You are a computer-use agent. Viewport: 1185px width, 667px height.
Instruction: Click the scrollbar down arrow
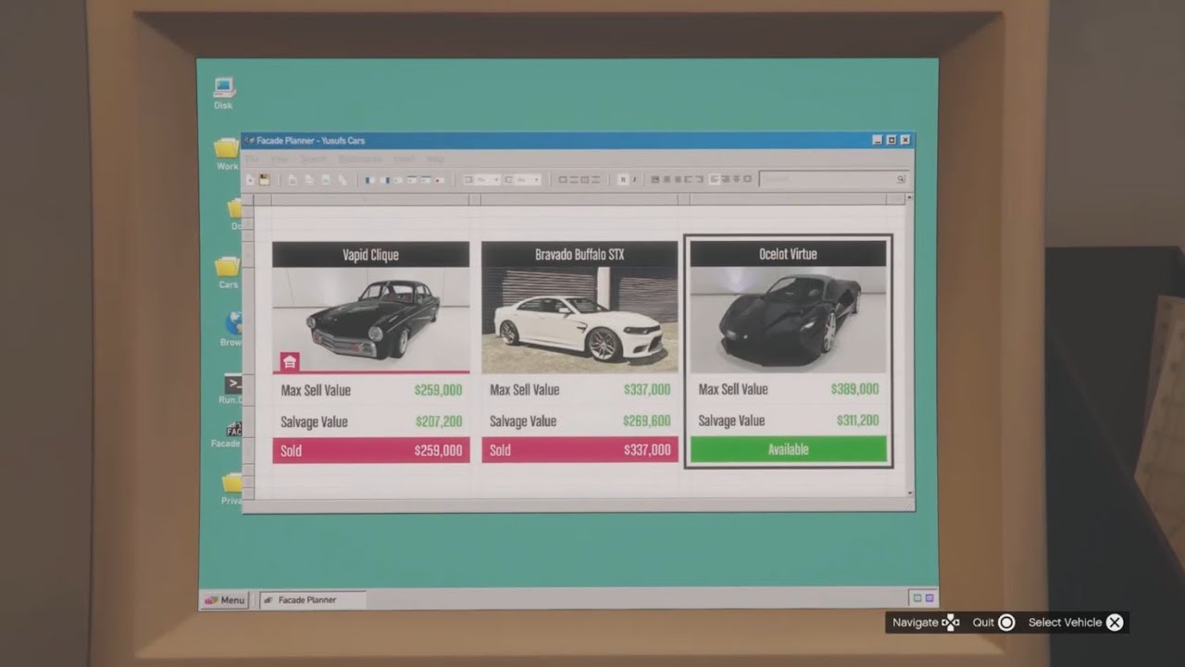click(909, 494)
